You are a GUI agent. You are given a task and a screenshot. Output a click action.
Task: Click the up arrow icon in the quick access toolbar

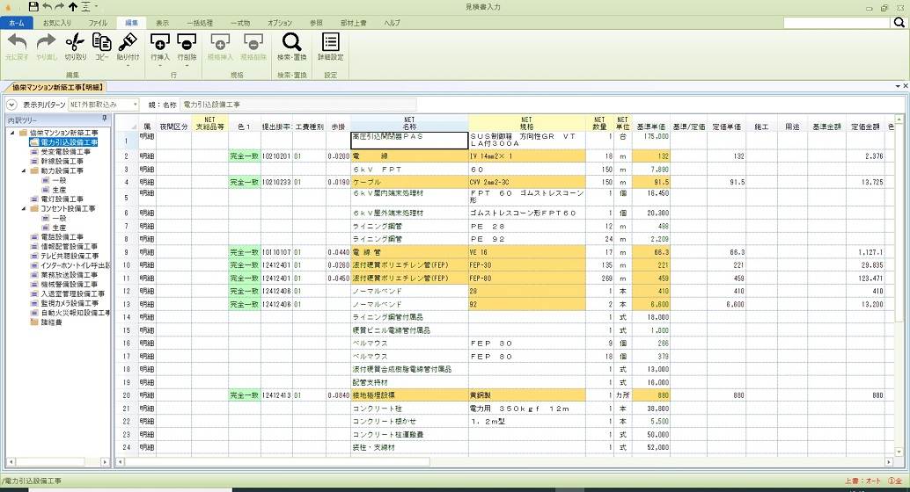coord(72,7)
